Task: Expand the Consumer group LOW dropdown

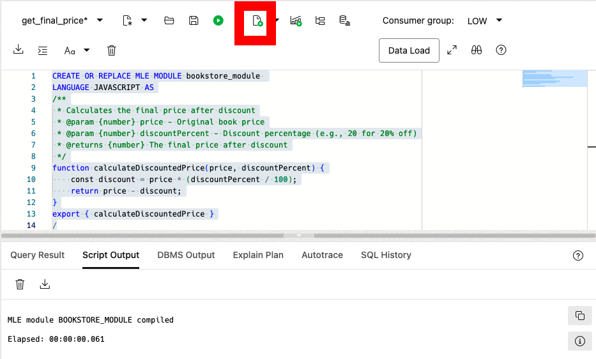Action: pyautogui.click(x=499, y=20)
